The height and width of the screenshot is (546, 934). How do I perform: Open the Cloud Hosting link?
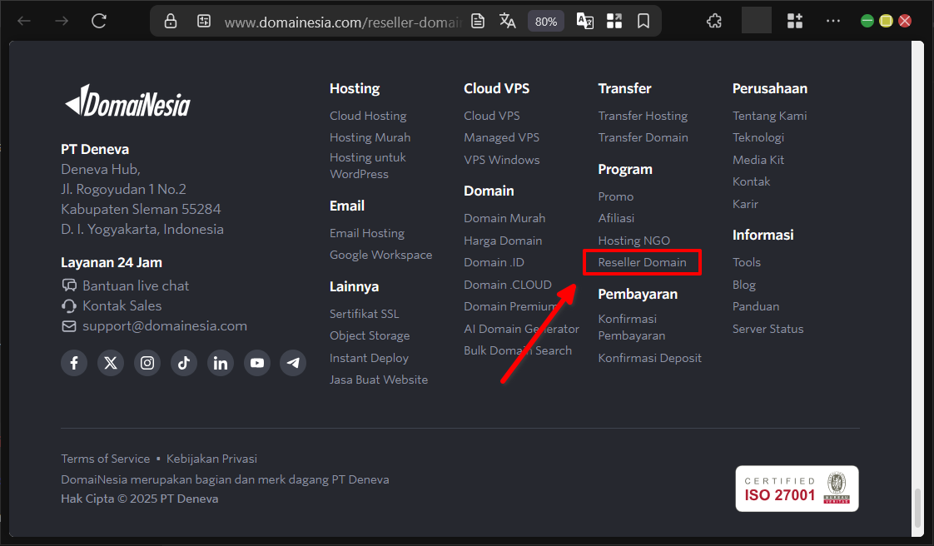tap(368, 116)
